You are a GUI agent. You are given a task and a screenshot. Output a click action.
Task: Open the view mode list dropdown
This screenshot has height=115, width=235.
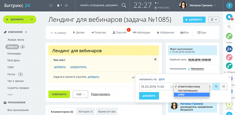pyautogui.click(x=214, y=20)
